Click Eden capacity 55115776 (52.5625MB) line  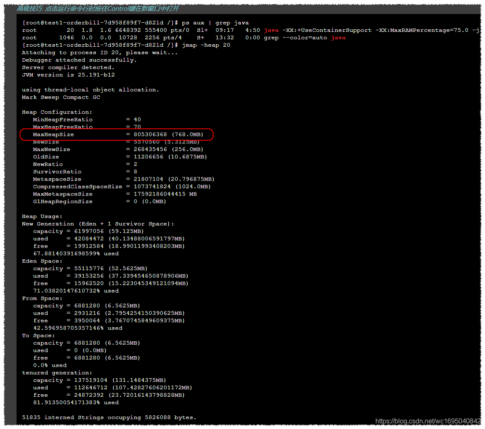[90, 268]
